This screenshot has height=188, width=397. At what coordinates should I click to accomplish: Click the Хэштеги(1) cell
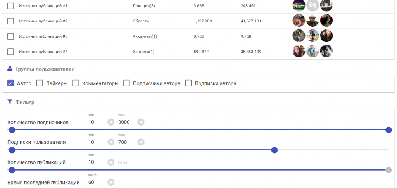tap(143, 52)
